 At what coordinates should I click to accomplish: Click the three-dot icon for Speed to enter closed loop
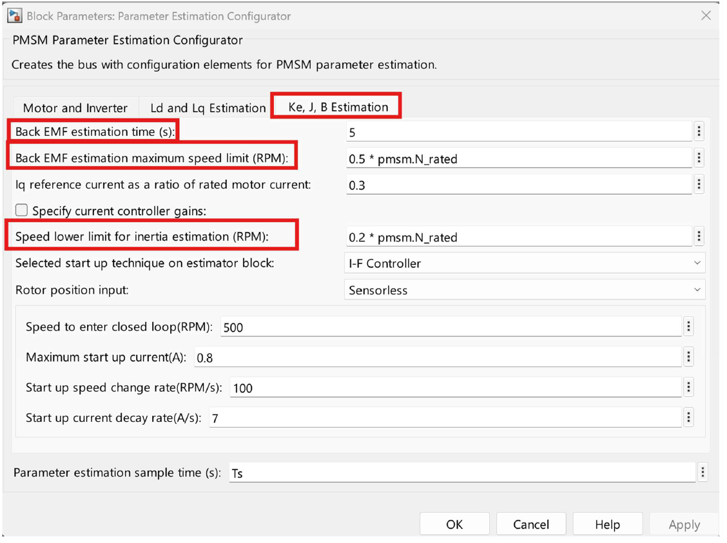click(x=688, y=327)
